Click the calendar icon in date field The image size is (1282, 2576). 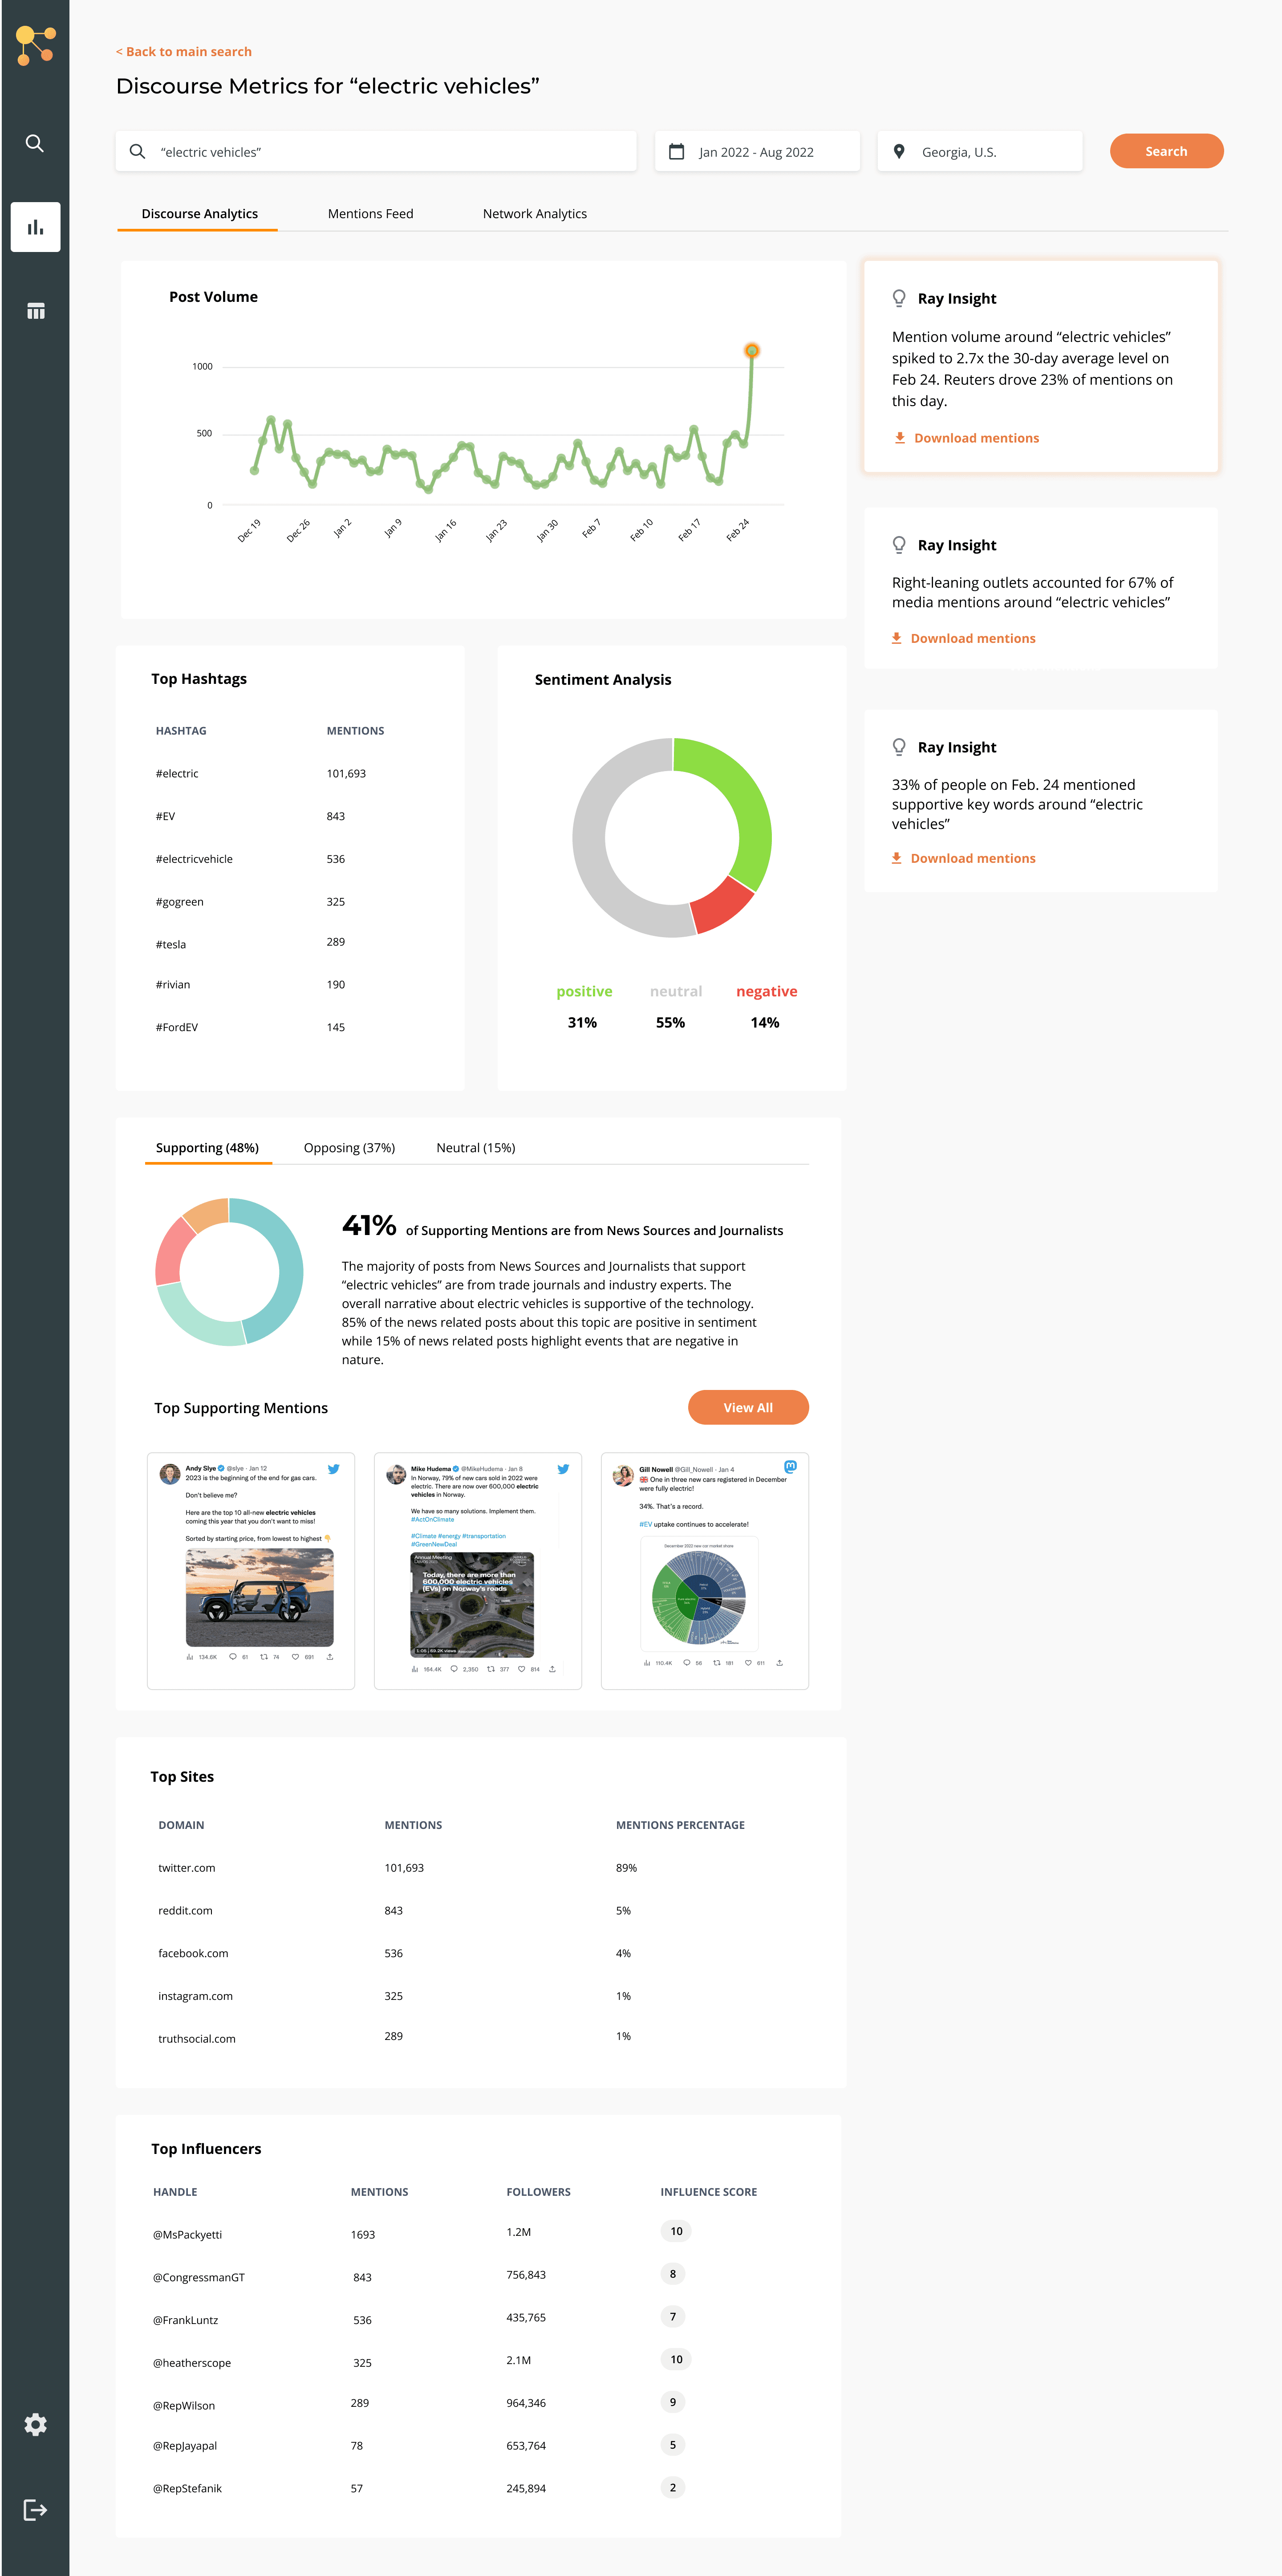(x=677, y=152)
